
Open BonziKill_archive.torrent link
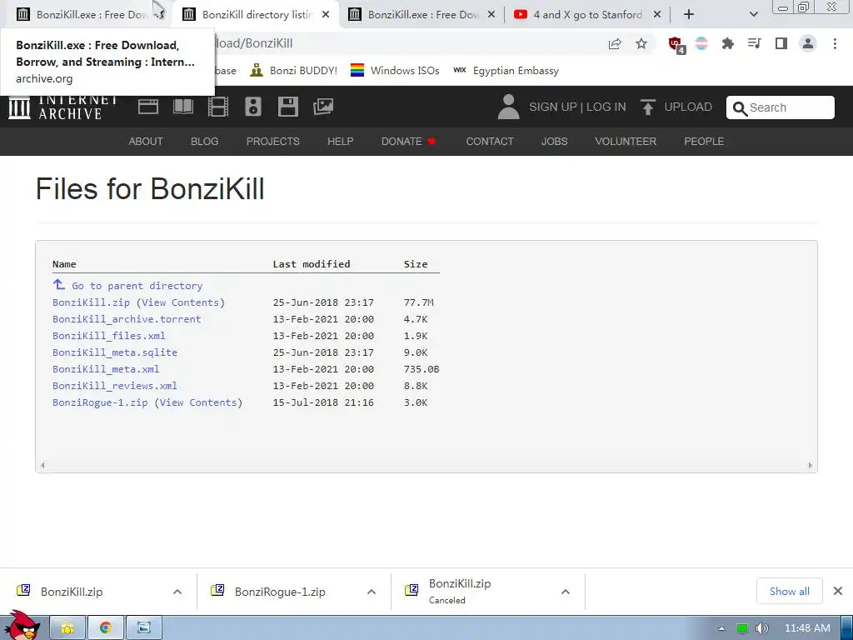pyautogui.click(x=127, y=319)
